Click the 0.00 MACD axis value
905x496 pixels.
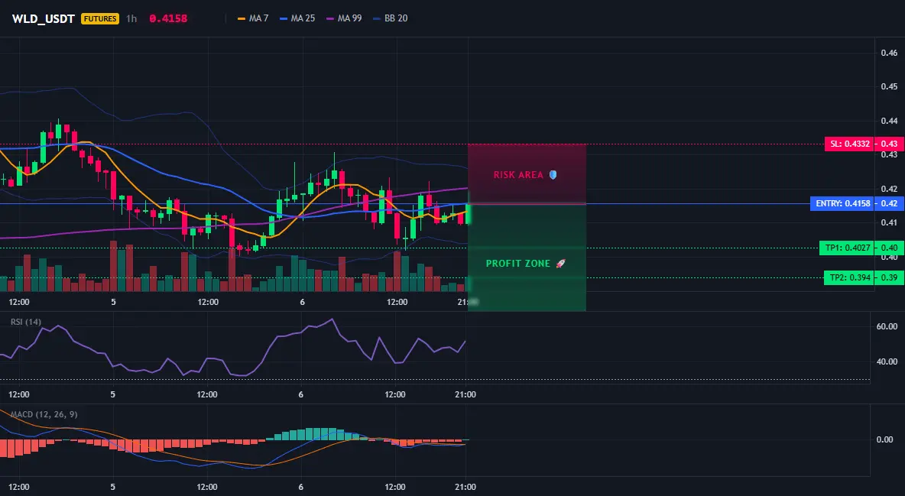pos(885,439)
